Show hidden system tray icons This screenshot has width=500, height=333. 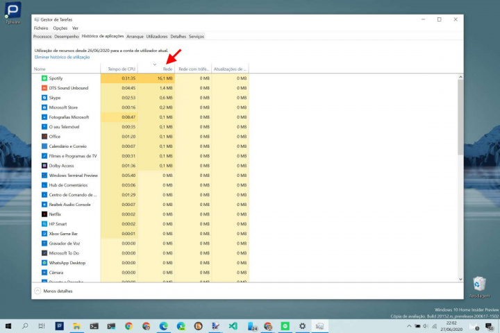pyautogui.click(x=410, y=325)
